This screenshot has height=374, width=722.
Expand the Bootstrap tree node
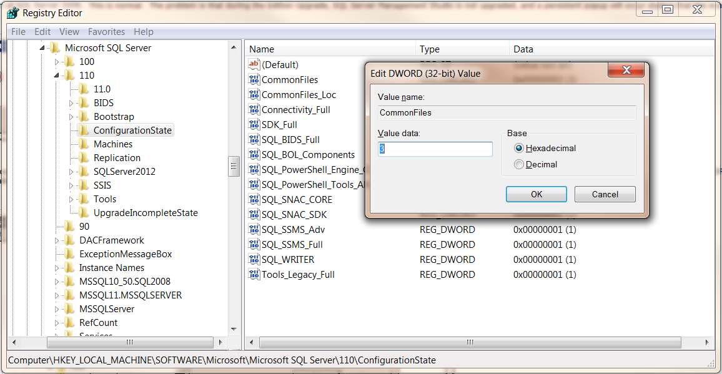pos(71,117)
